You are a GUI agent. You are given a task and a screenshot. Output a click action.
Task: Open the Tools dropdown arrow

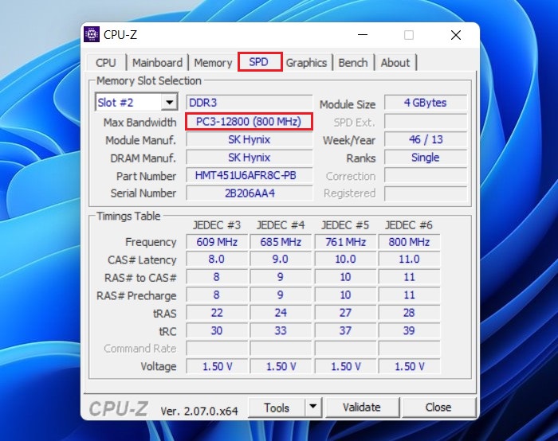313,407
